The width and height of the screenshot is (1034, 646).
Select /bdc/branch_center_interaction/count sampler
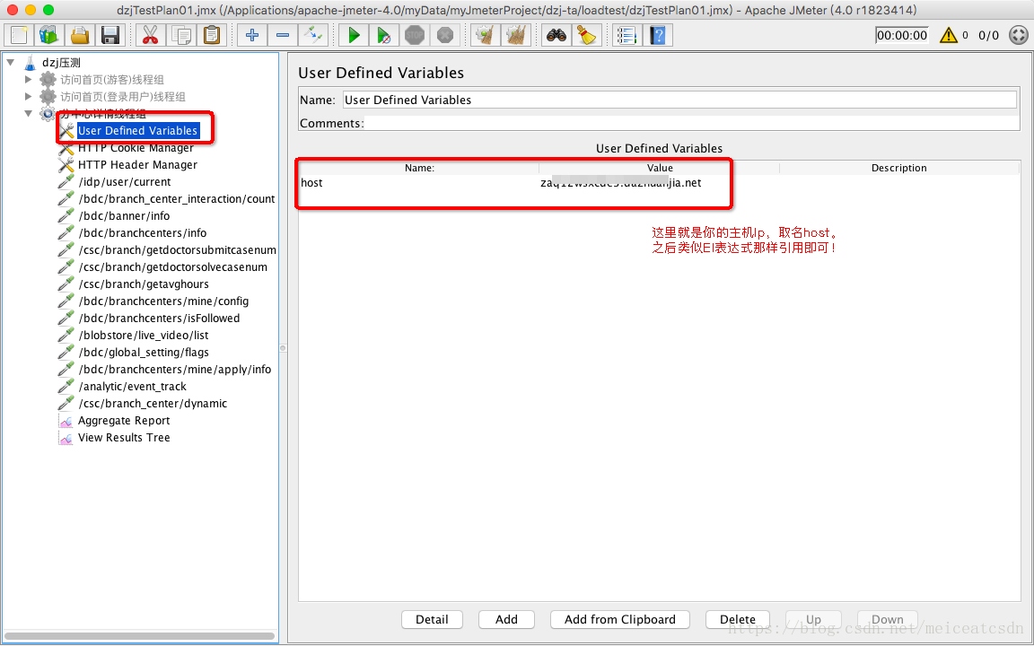177,199
